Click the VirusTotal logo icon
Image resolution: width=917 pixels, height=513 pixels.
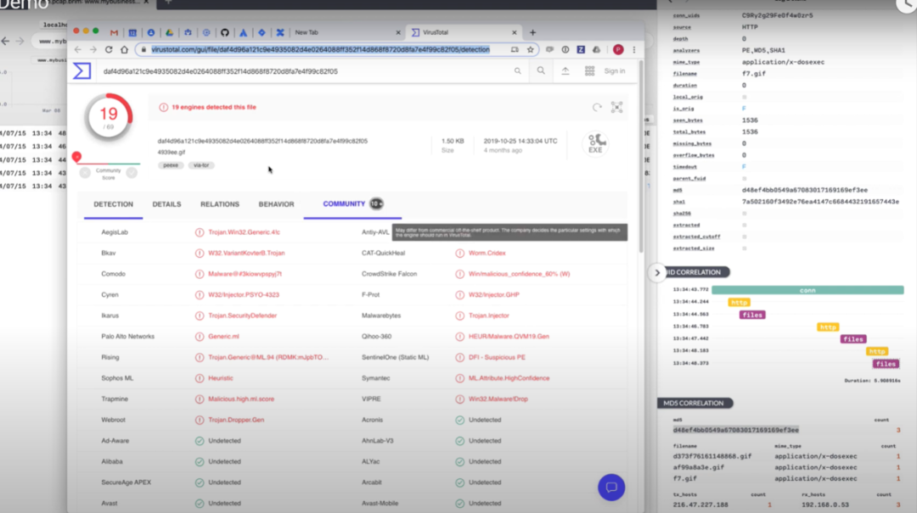pos(82,71)
